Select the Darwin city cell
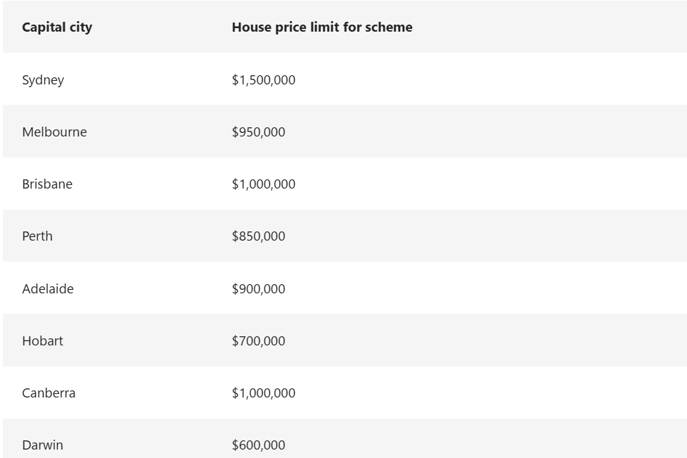 pos(42,445)
